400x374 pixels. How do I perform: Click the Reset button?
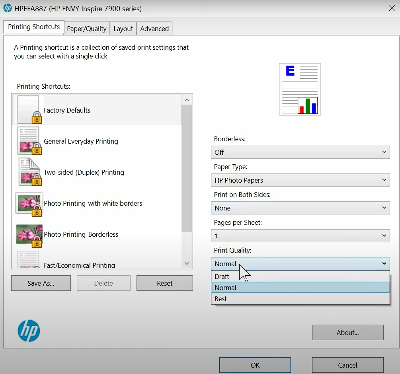coord(164,283)
